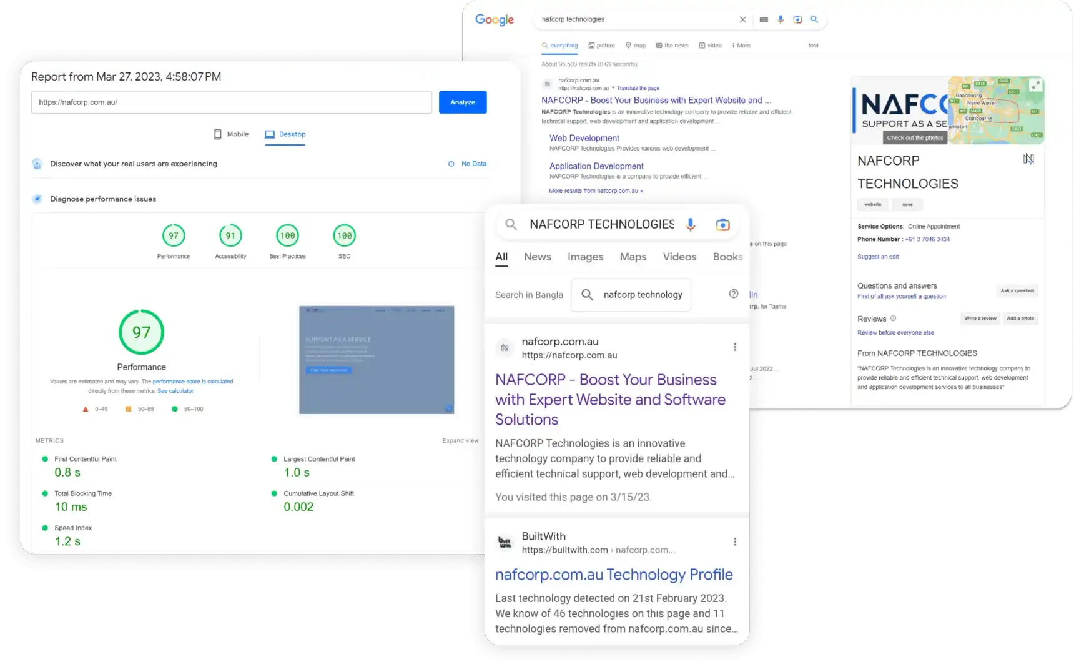Switch PageSpeed report to Mobile
The image size is (1074, 667).
click(x=231, y=134)
